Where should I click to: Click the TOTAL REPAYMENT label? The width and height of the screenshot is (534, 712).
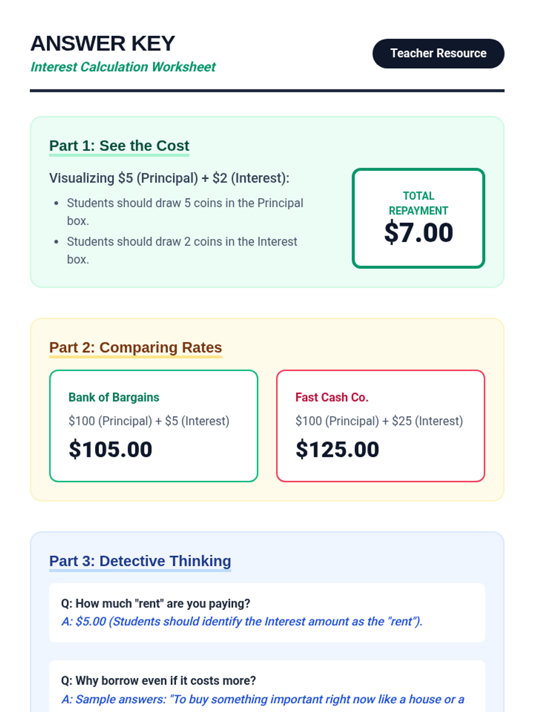(x=418, y=203)
